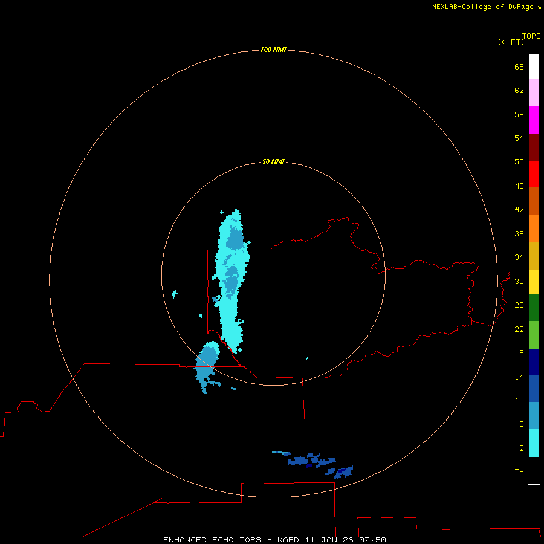Click the black TH threshold swatch

(534, 470)
